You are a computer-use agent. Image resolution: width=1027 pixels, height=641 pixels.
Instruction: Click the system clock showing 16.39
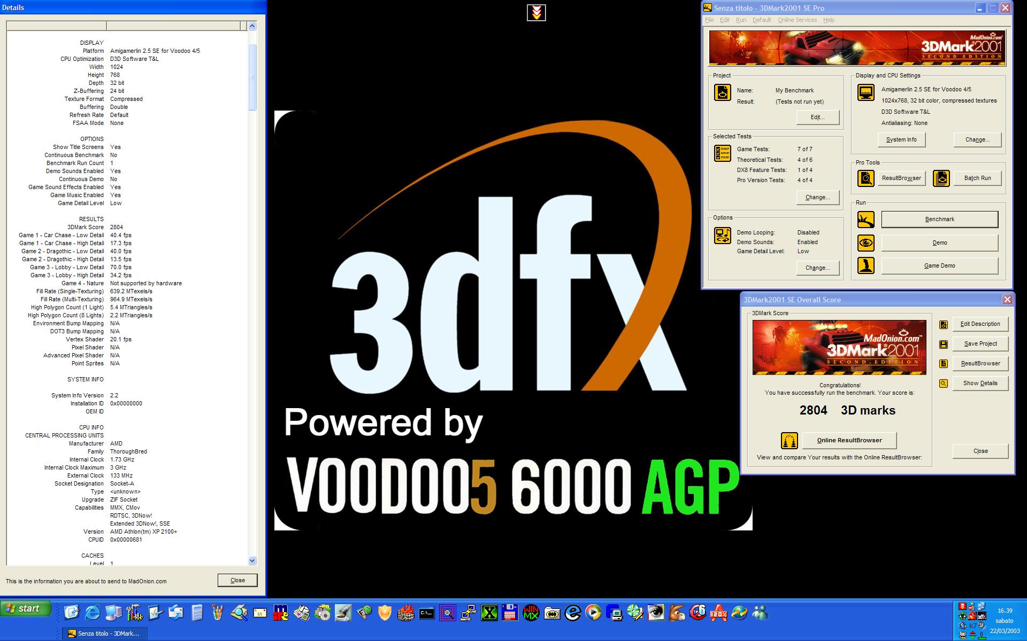[x=1005, y=611]
